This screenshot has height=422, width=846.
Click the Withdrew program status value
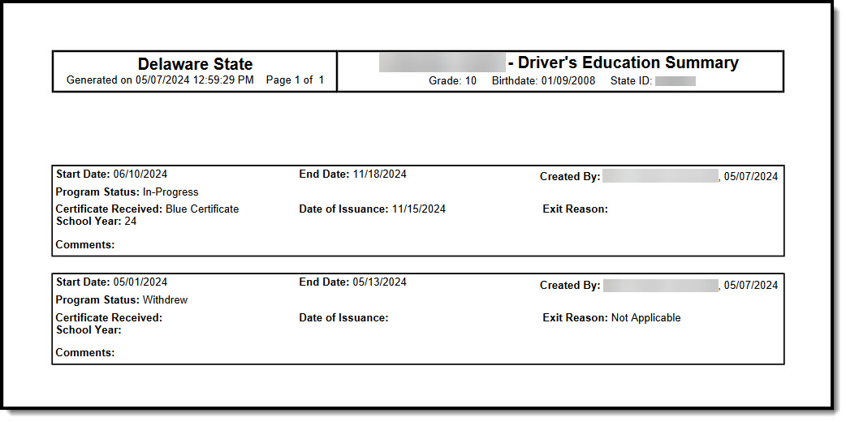tap(165, 300)
